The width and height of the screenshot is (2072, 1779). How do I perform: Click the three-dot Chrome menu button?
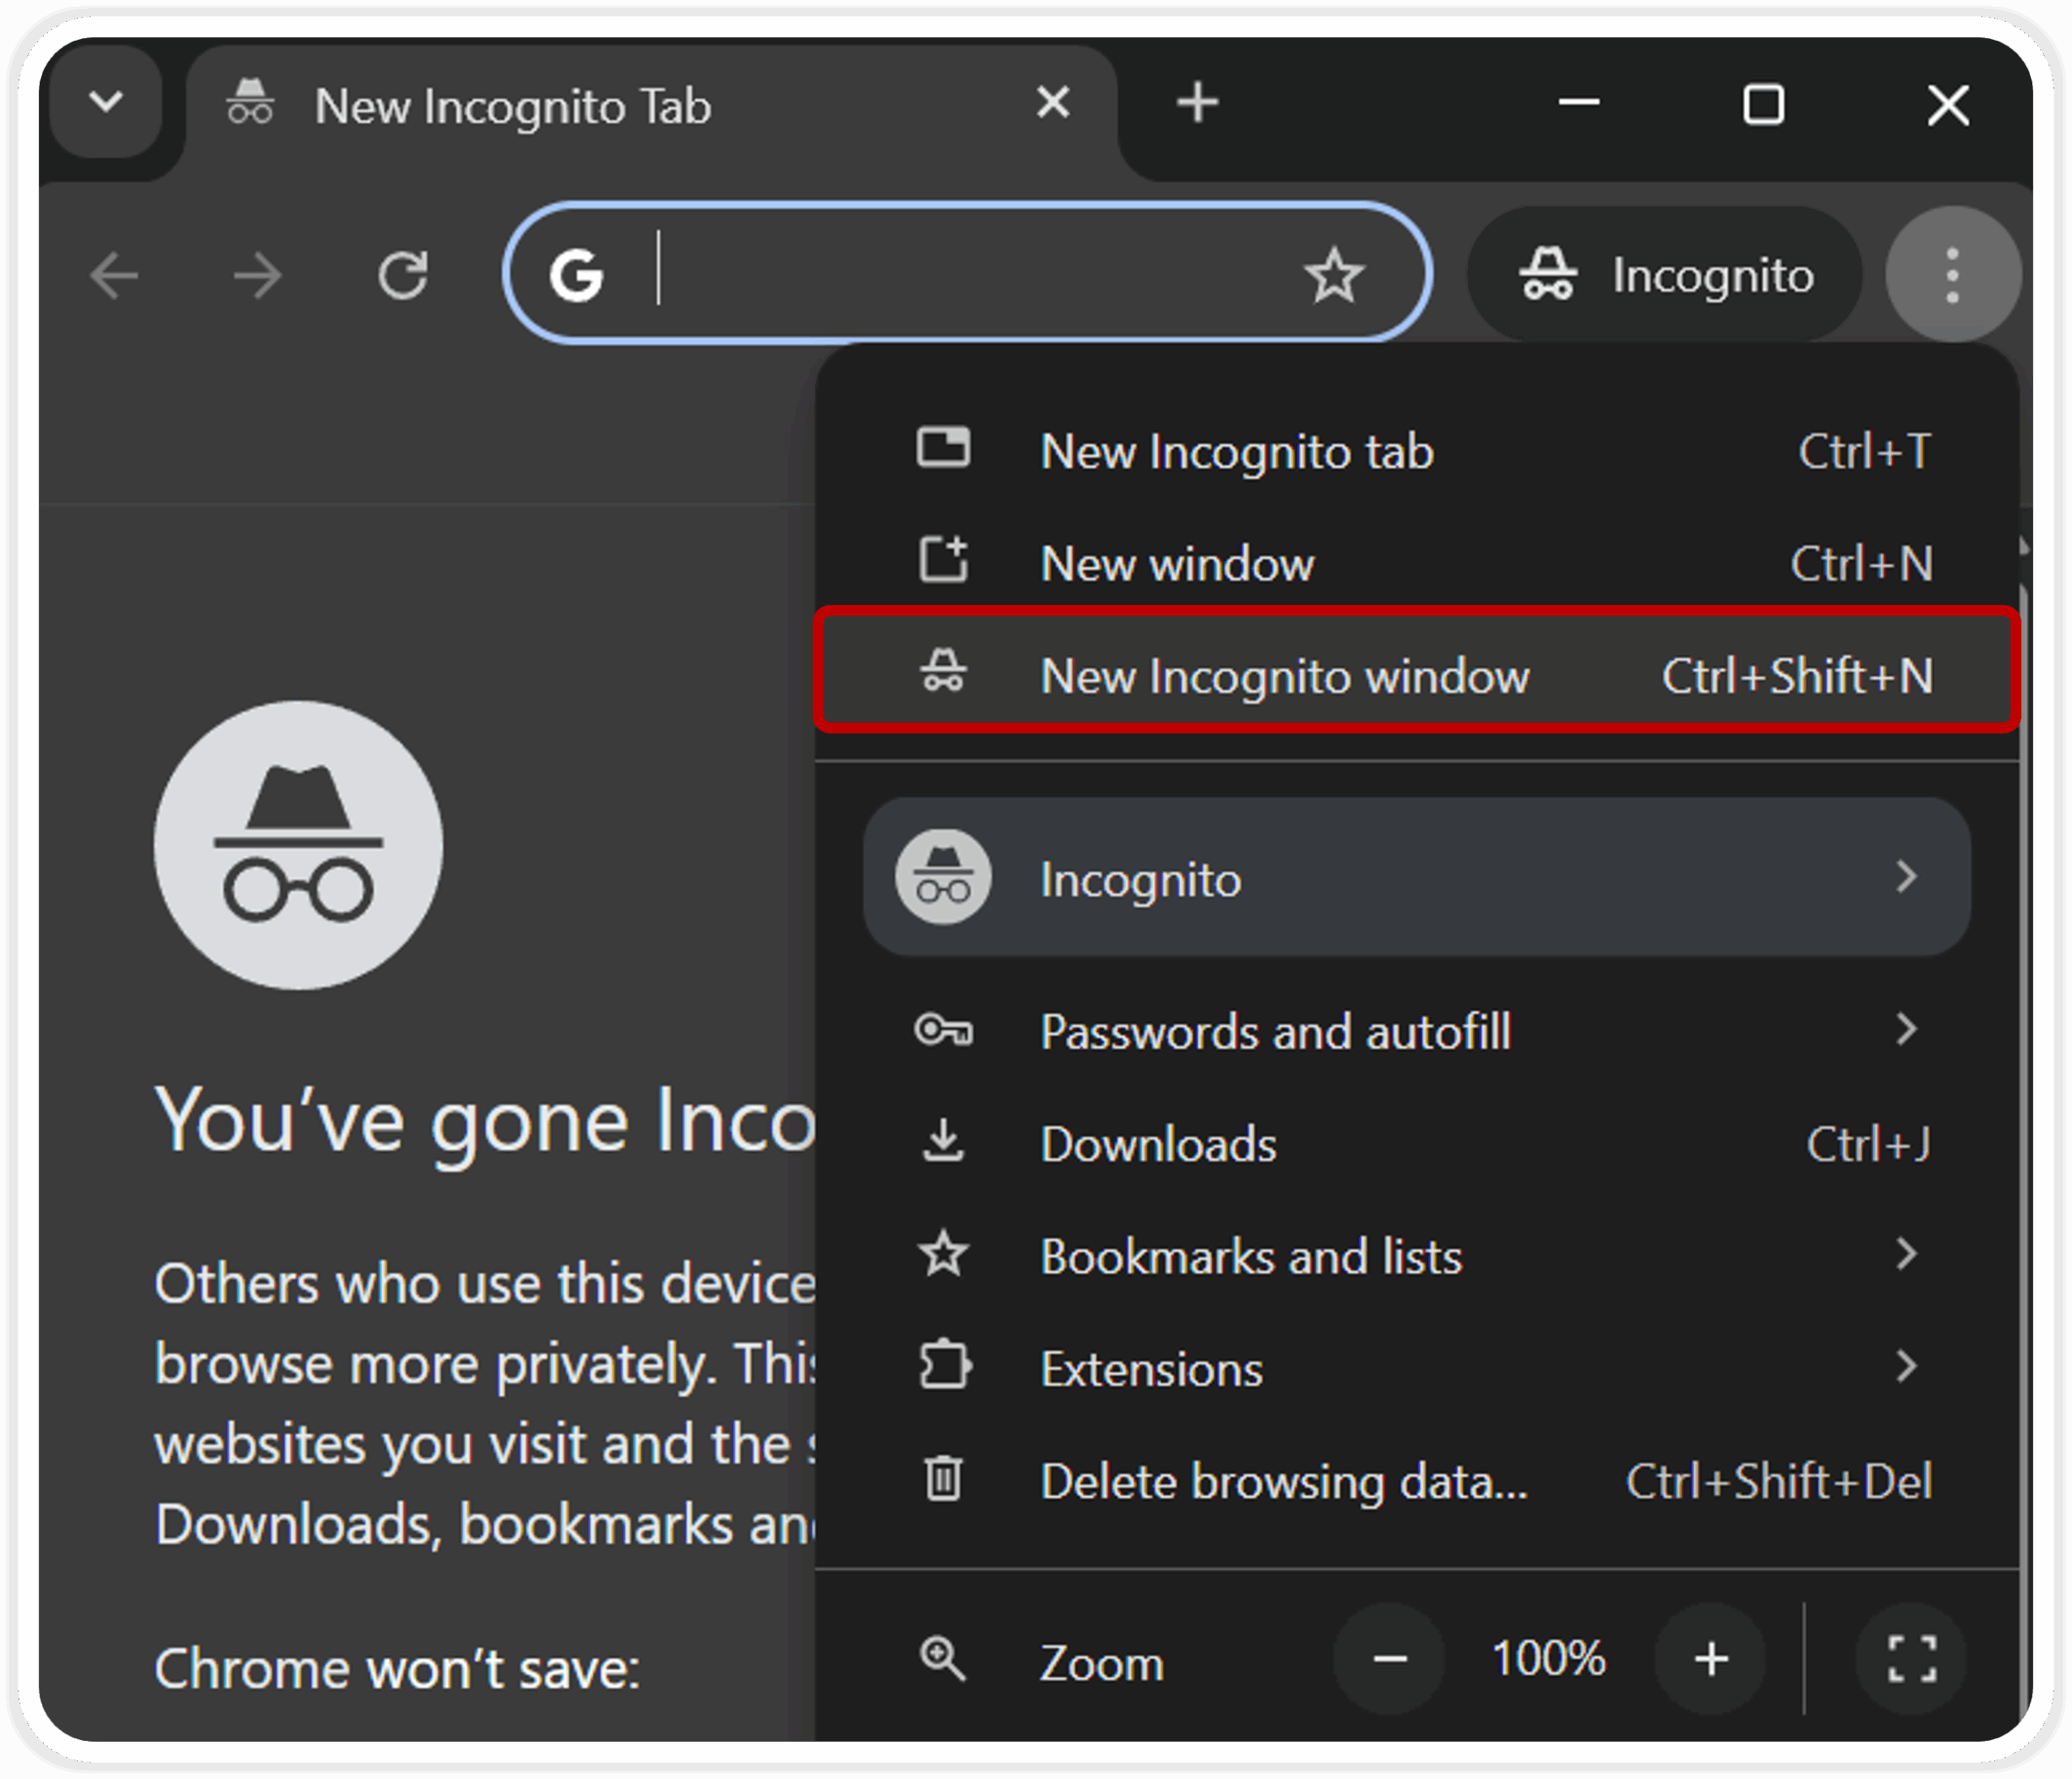coord(1951,275)
